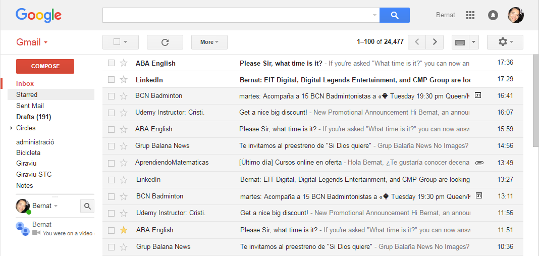The width and height of the screenshot is (539, 256).
Task: Open the More actions dropdown
Action: click(209, 42)
